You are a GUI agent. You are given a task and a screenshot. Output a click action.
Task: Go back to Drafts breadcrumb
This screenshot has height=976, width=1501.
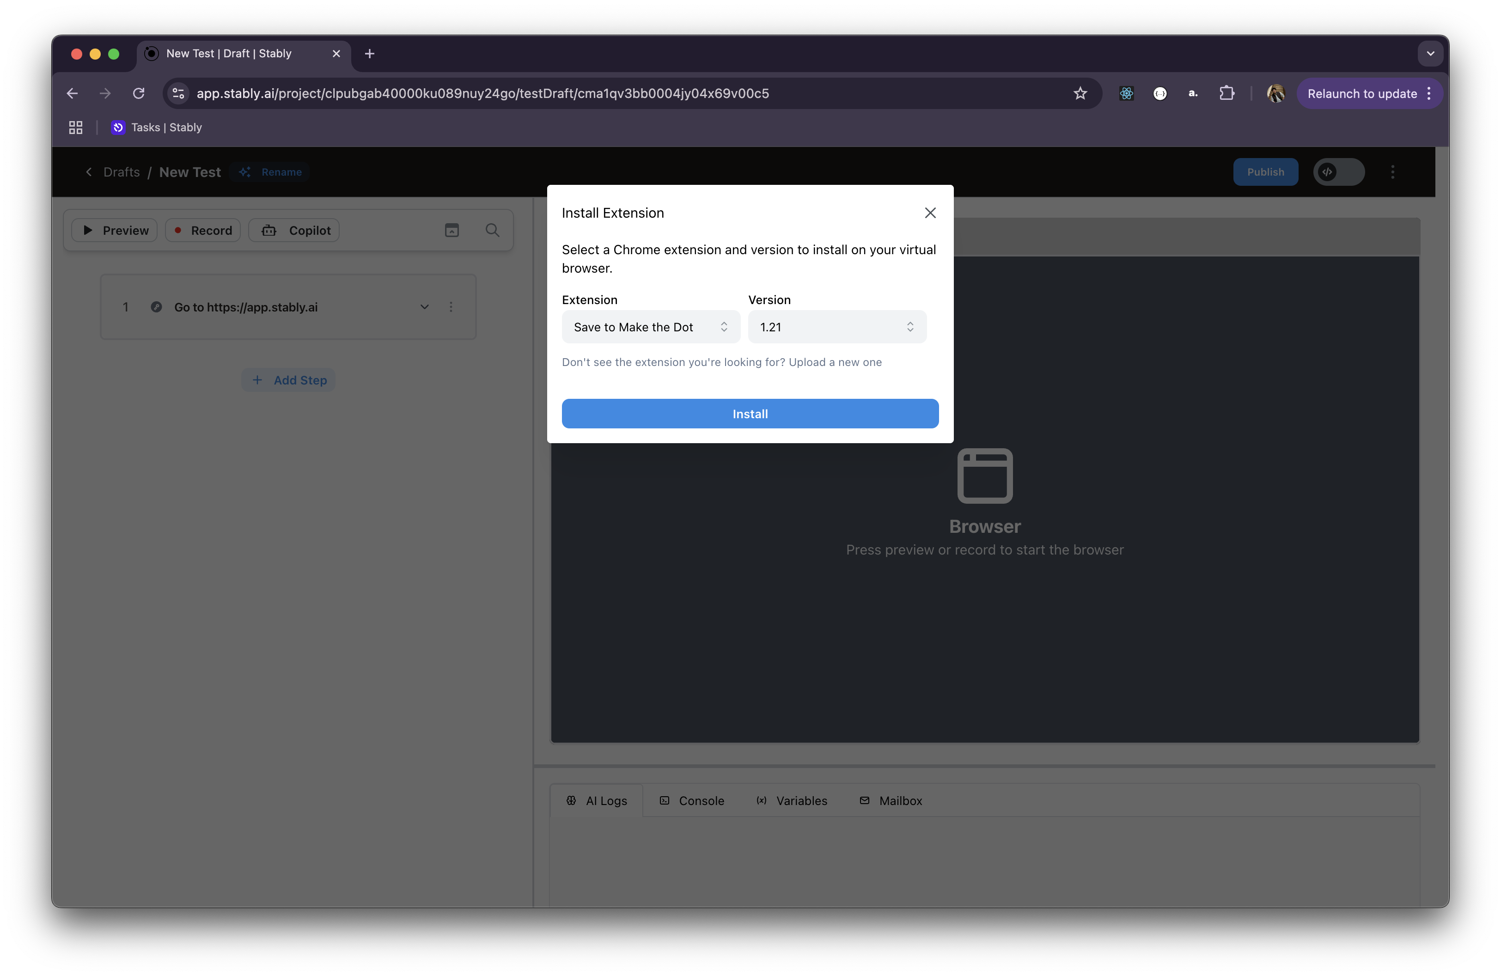point(122,172)
